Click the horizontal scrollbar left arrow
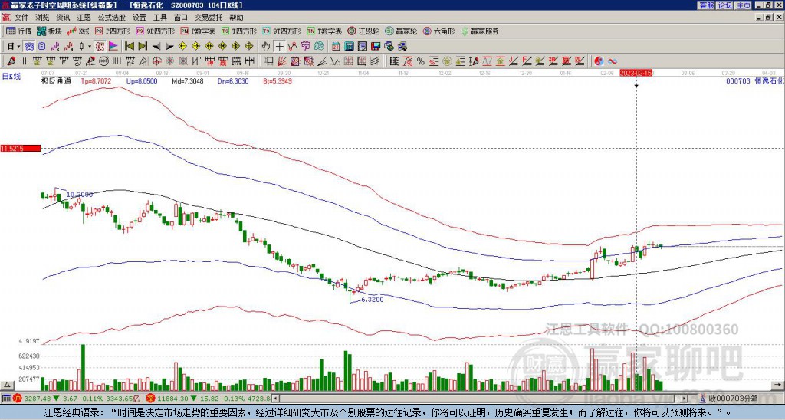785x420 pixels. tap(276, 399)
